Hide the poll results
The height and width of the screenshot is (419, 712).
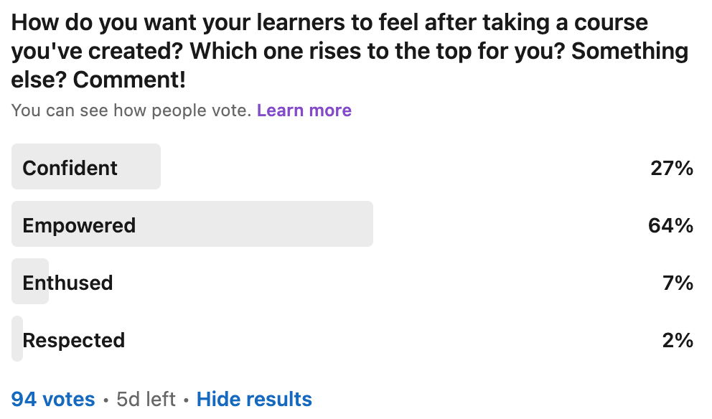[x=254, y=399]
